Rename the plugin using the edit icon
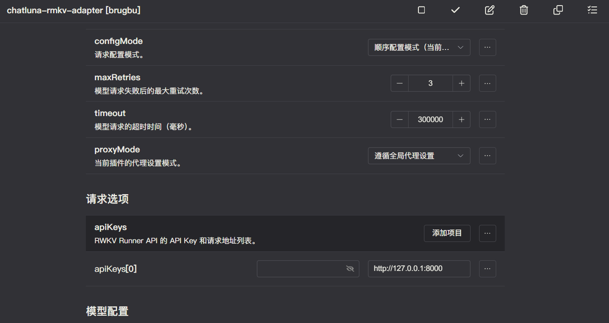 coord(489,10)
